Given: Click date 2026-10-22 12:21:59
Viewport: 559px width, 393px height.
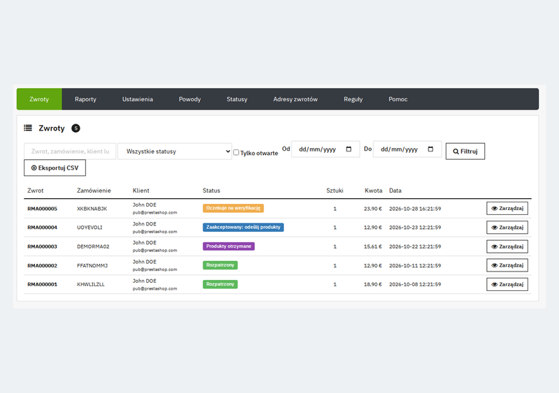Looking at the screenshot, I should pos(415,246).
